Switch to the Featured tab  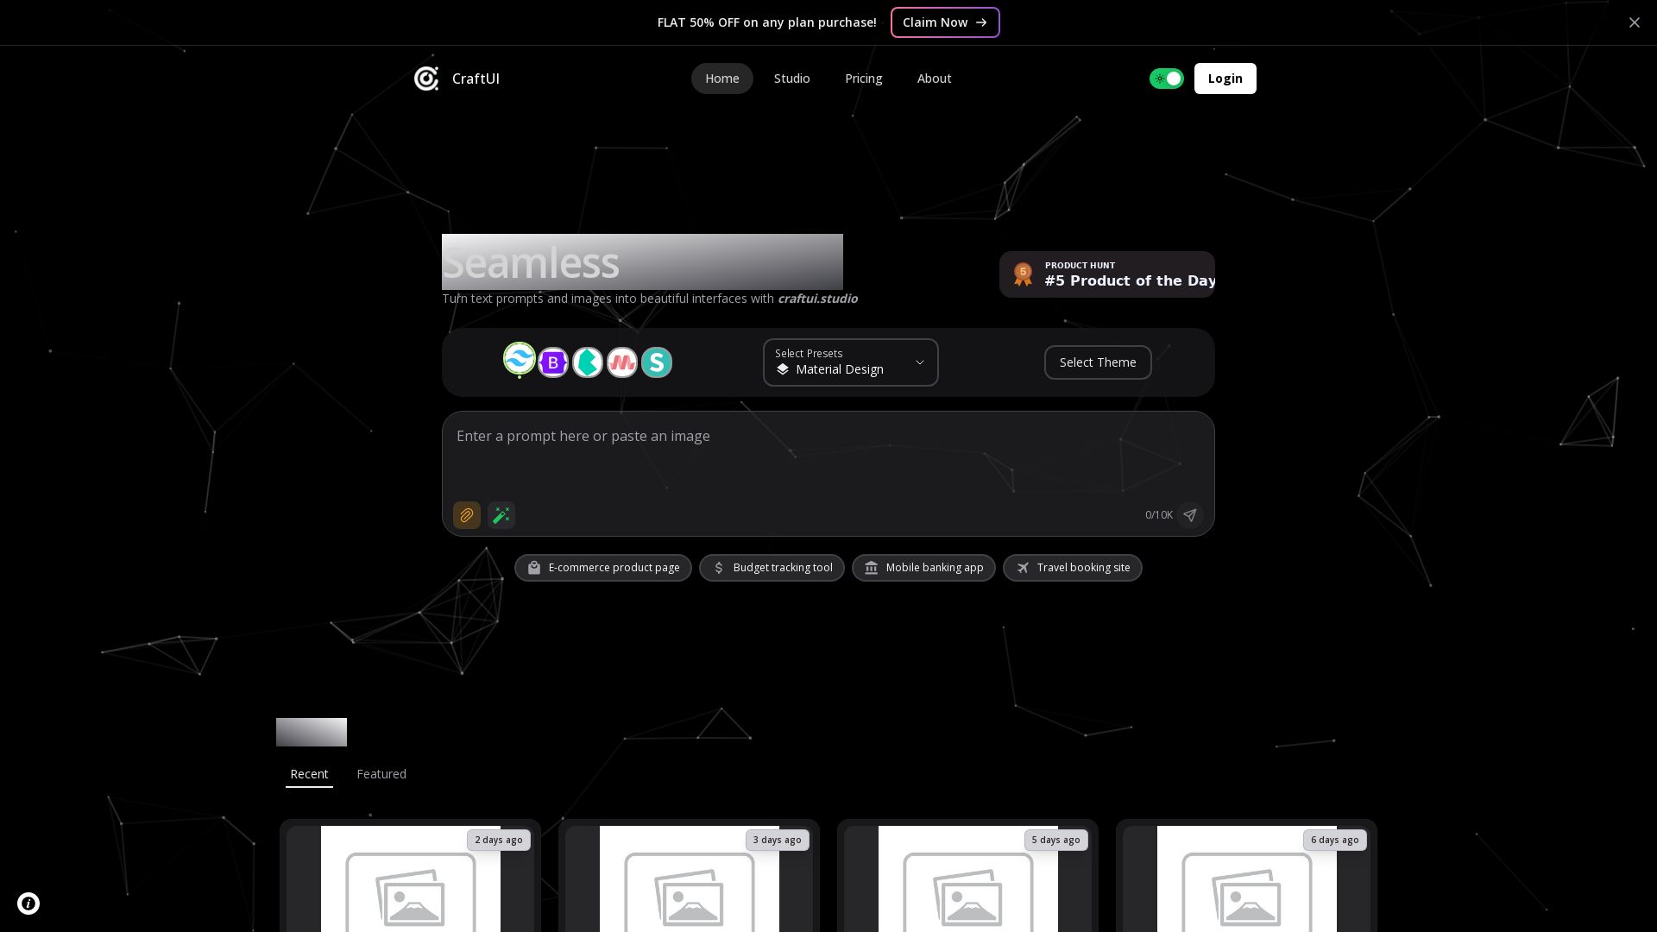tap(381, 774)
